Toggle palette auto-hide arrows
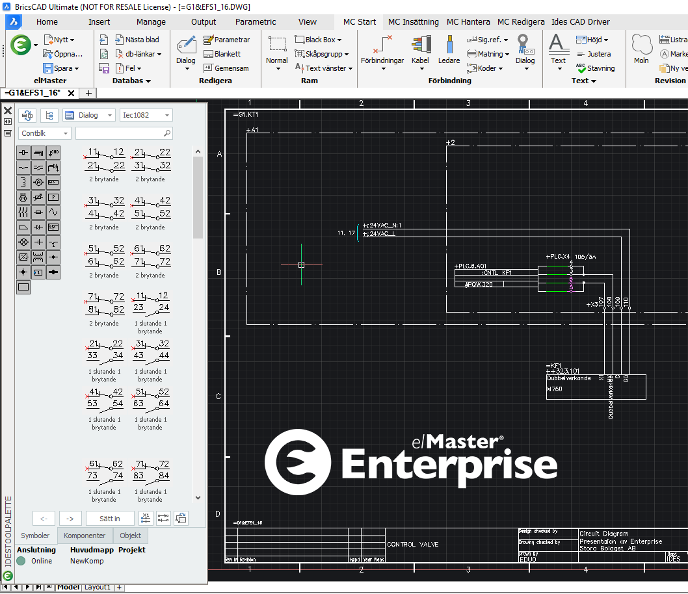The height and width of the screenshot is (594, 688). (x=8, y=122)
